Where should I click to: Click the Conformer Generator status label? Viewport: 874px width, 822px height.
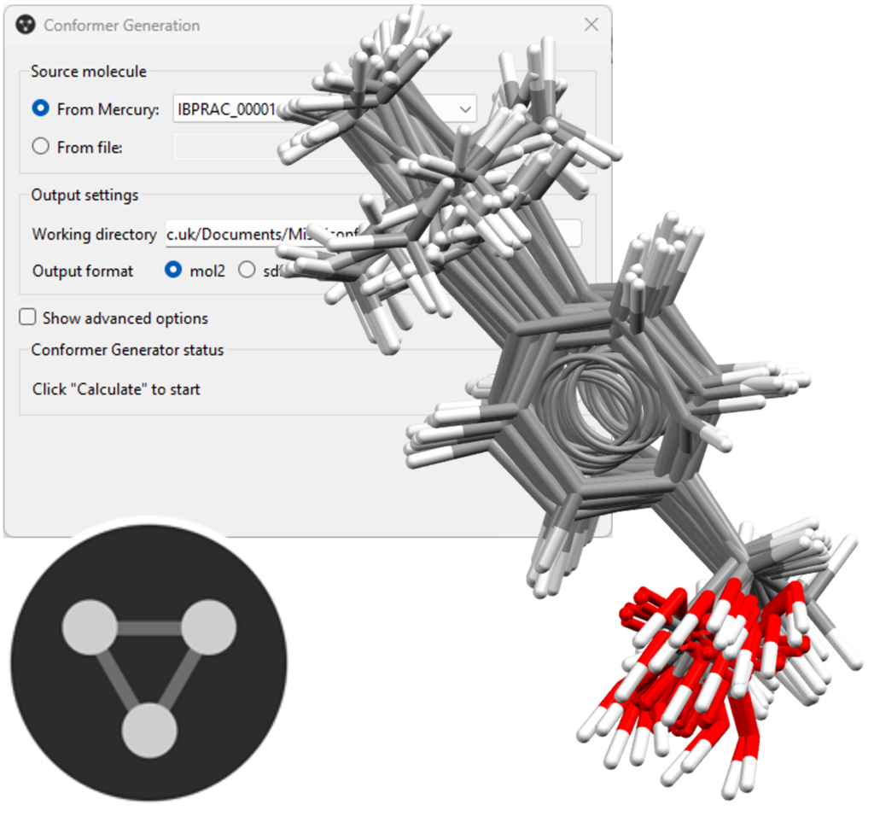click(128, 350)
